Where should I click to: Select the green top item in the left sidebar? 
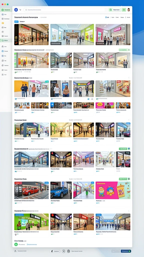coord(6,10)
